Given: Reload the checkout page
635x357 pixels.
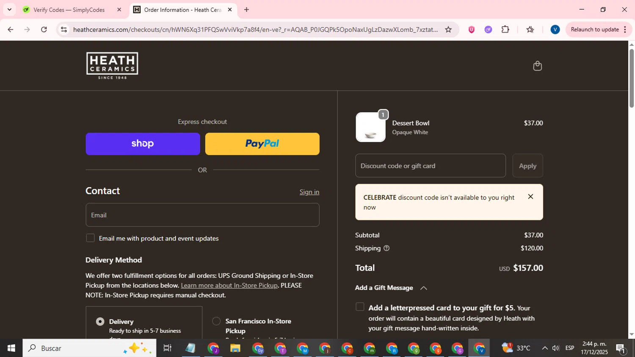Looking at the screenshot, I should pyautogui.click(x=44, y=30).
